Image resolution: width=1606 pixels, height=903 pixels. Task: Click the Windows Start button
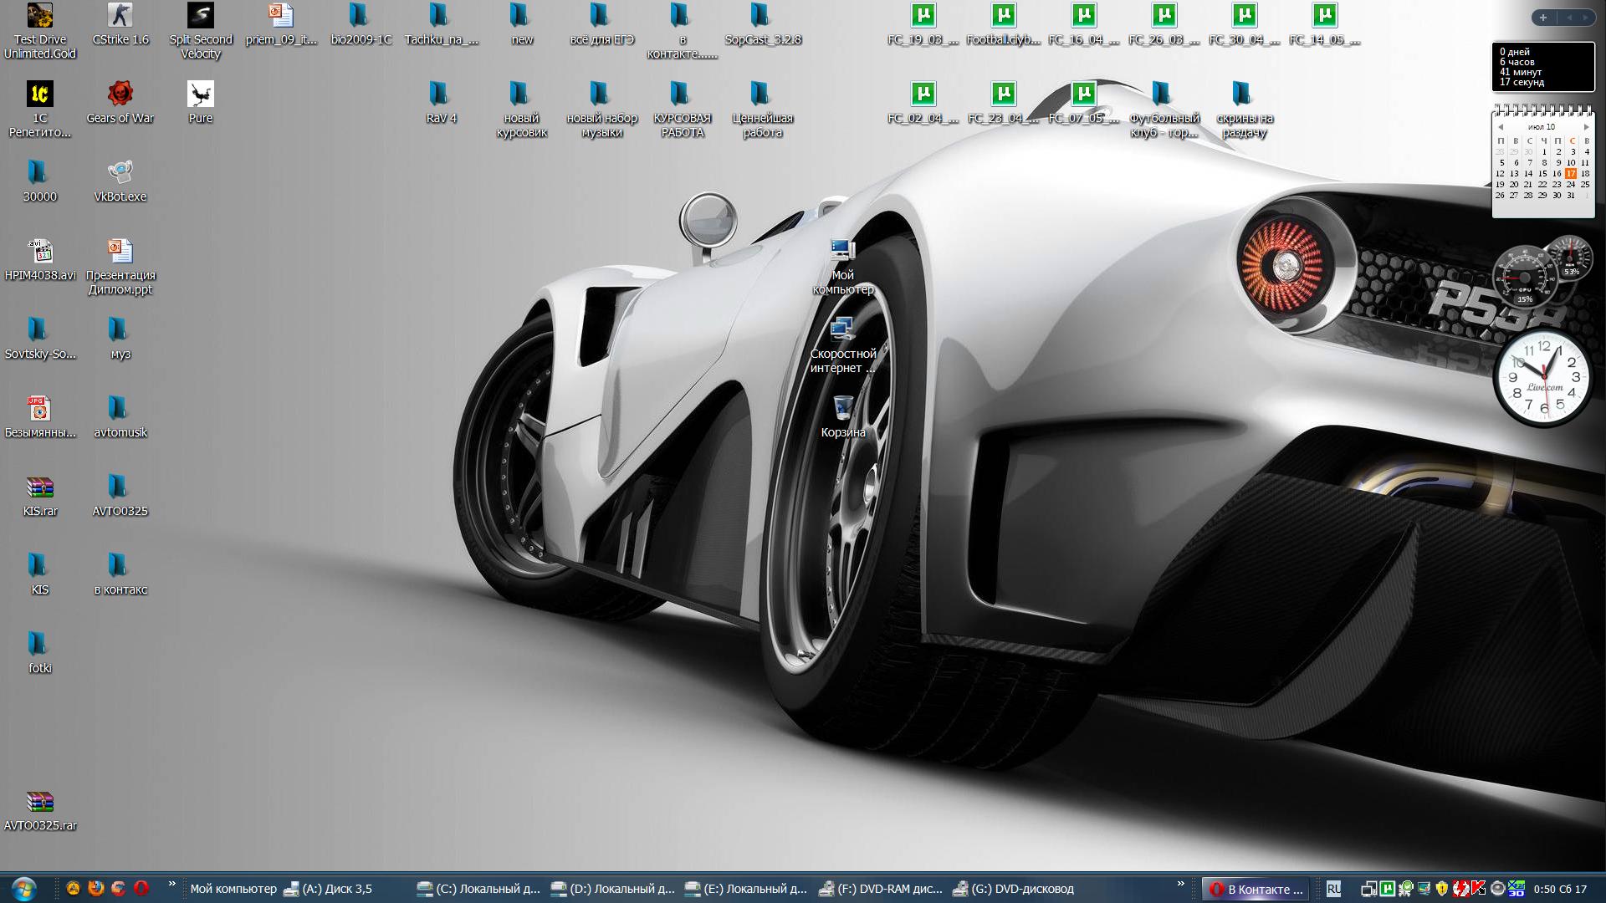click(x=23, y=888)
